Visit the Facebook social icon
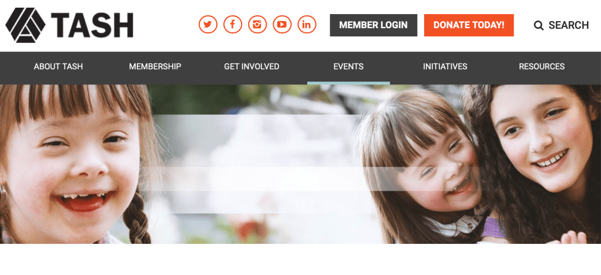The image size is (601, 275). (233, 25)
